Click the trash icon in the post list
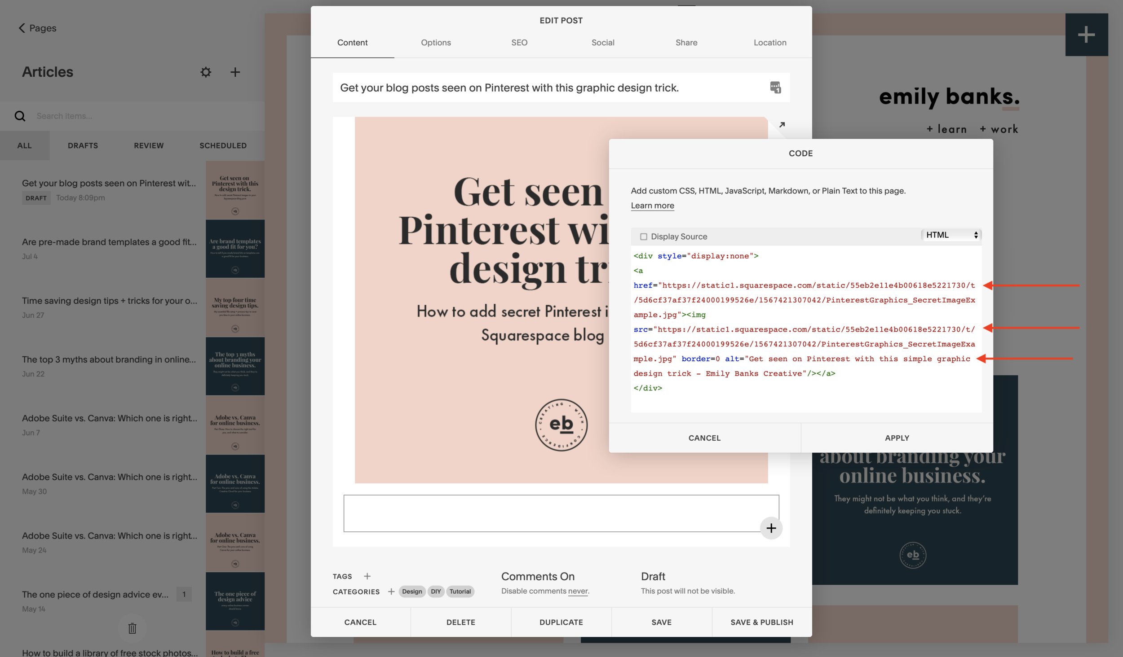The height and width of the screenshot is (657, 1123). tap(132, 628)
